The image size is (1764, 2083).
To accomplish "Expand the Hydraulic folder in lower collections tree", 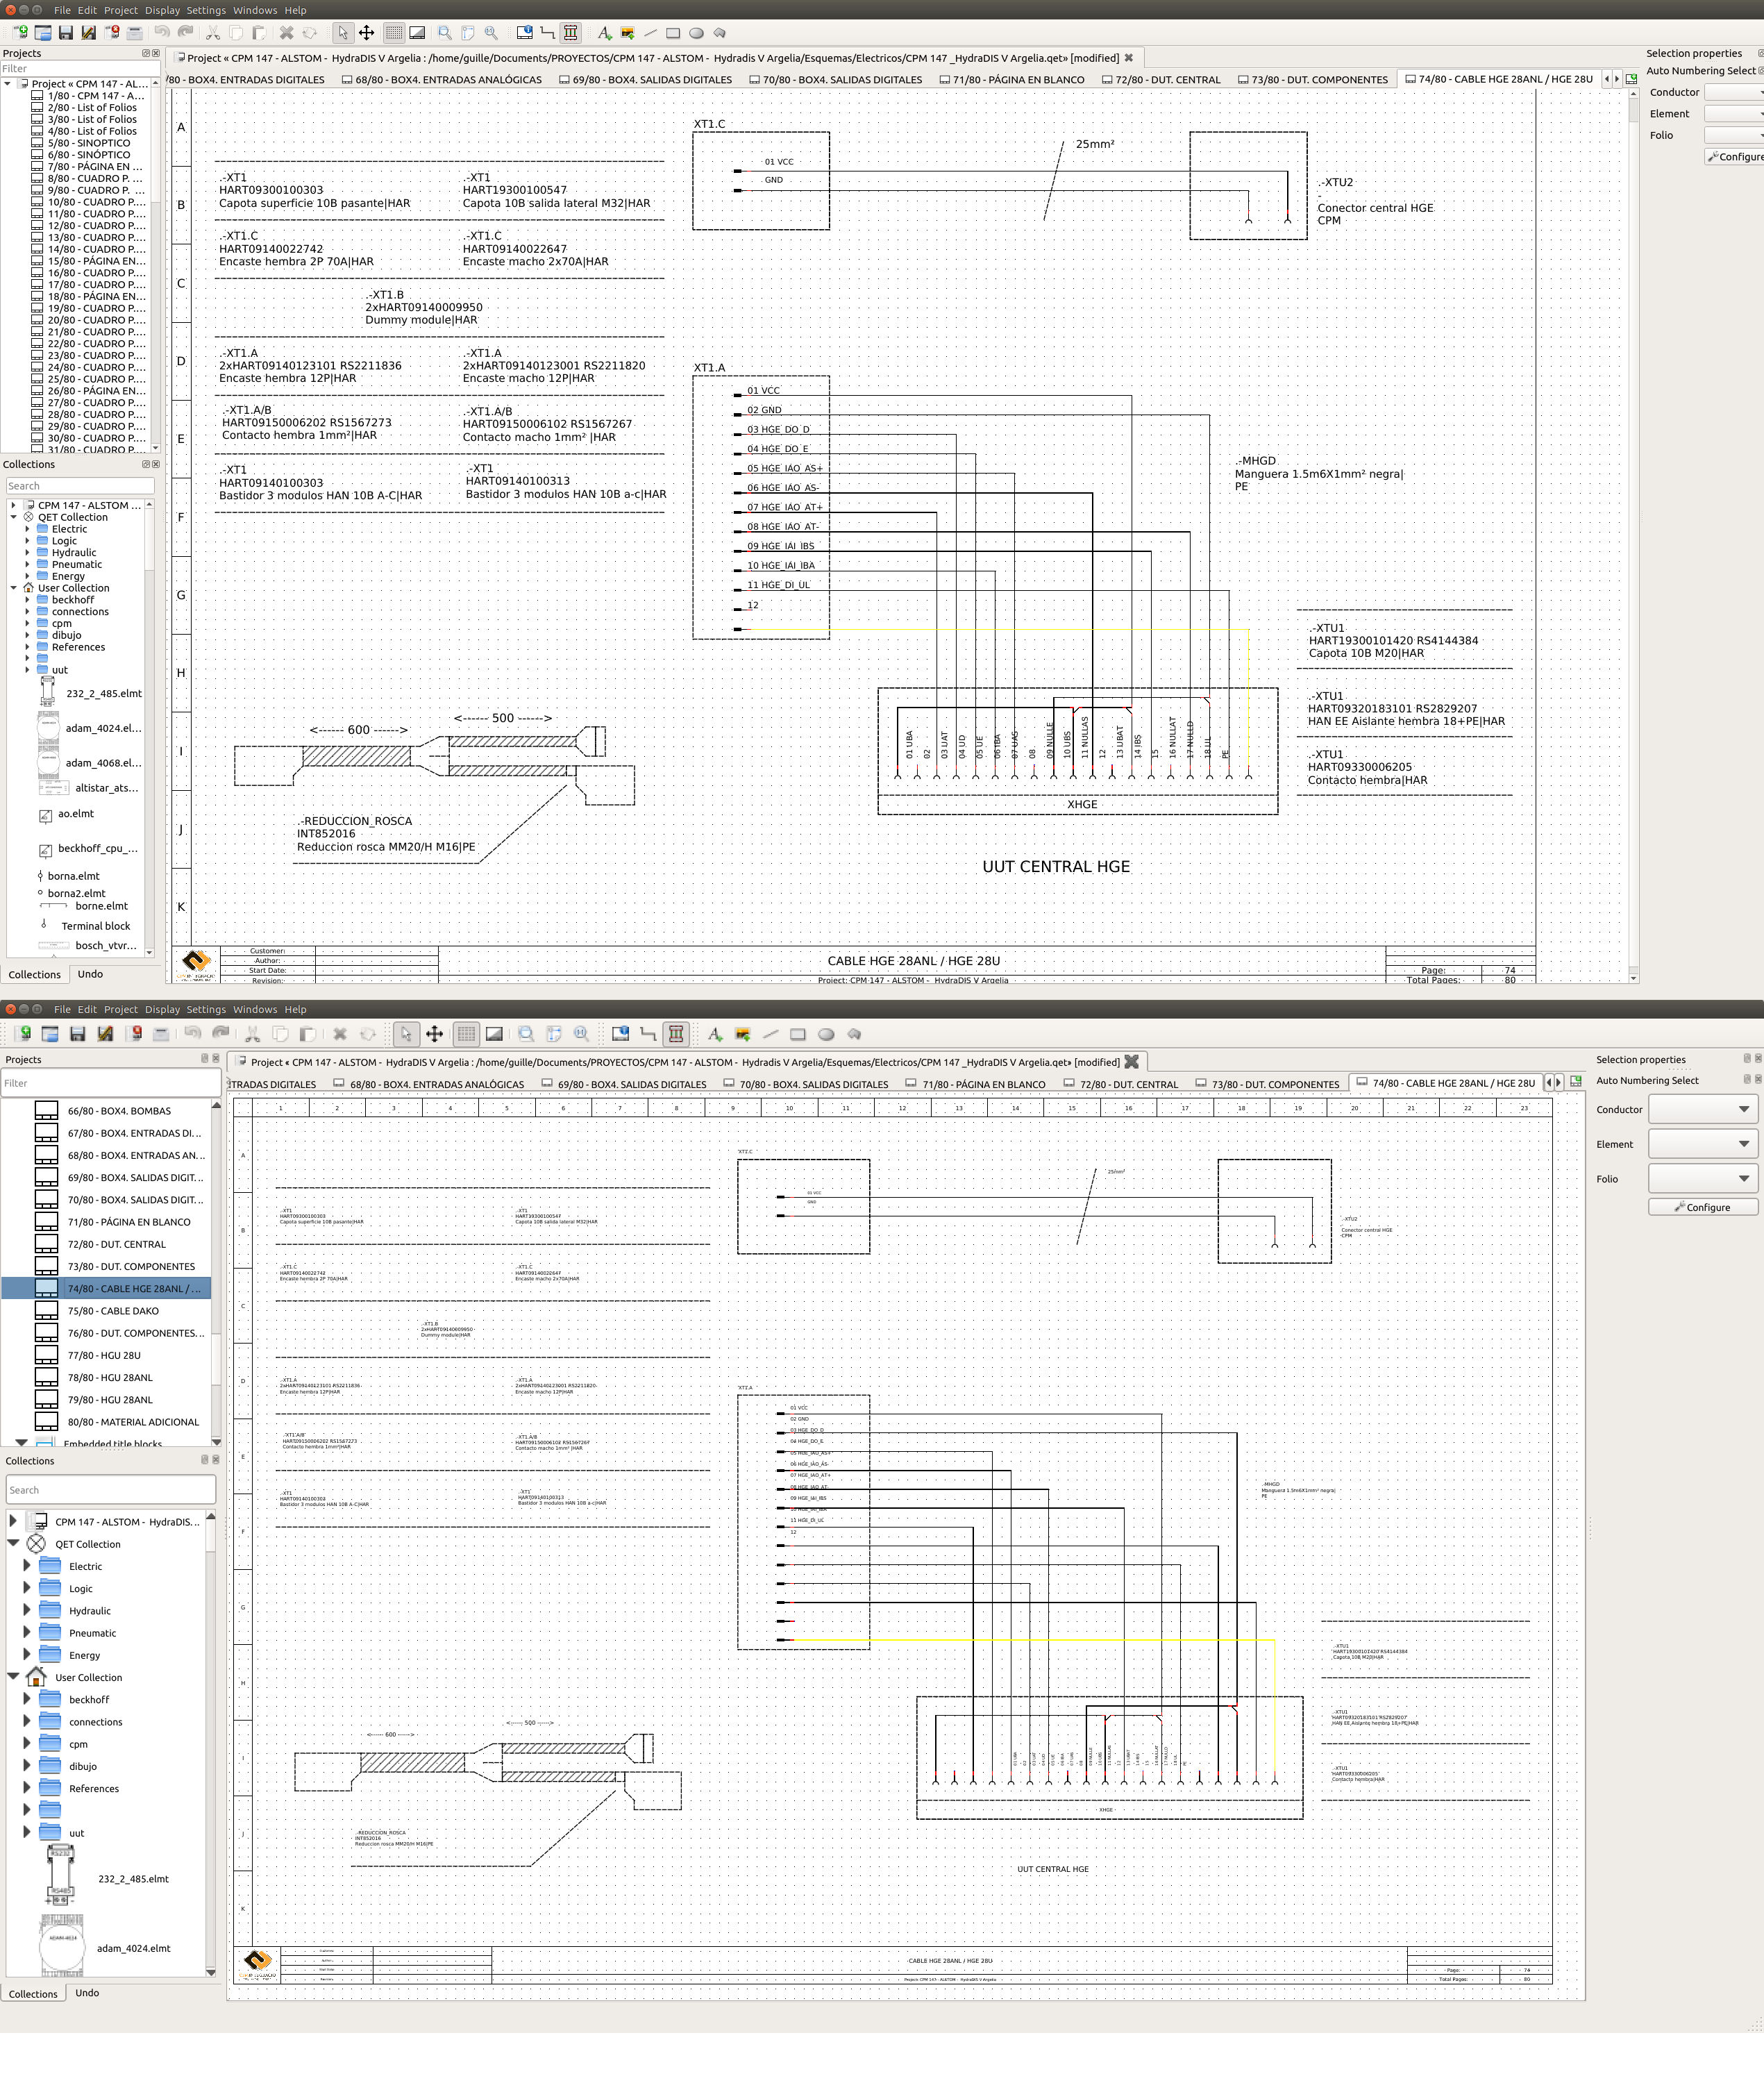I will [x=27, y=1610].
